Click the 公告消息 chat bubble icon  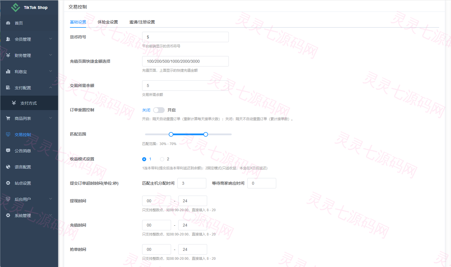coord(8,151)
